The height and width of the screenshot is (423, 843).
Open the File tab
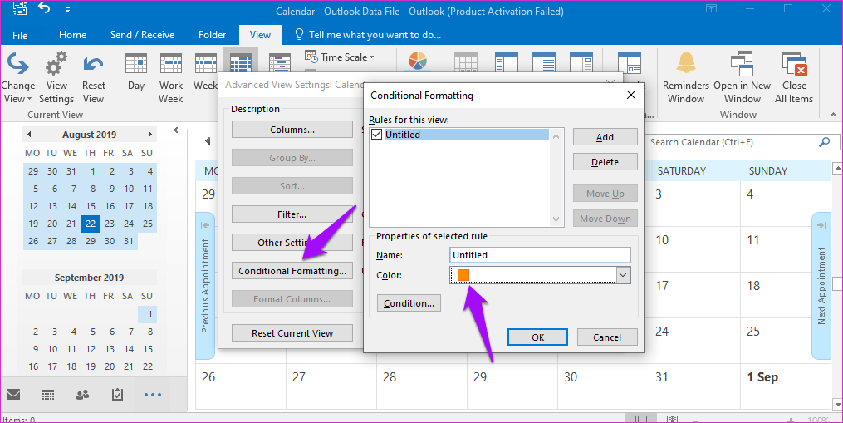pyautogui.click(x=20, y=35)
